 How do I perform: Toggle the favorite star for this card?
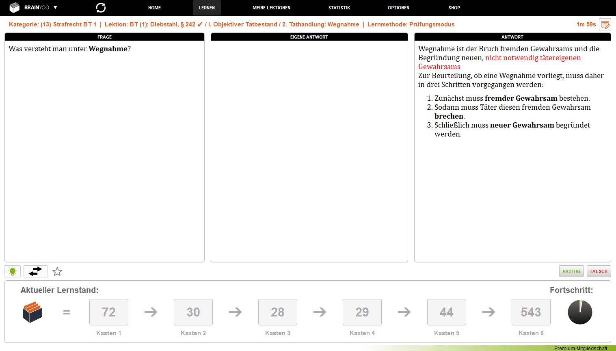point(57,271)
